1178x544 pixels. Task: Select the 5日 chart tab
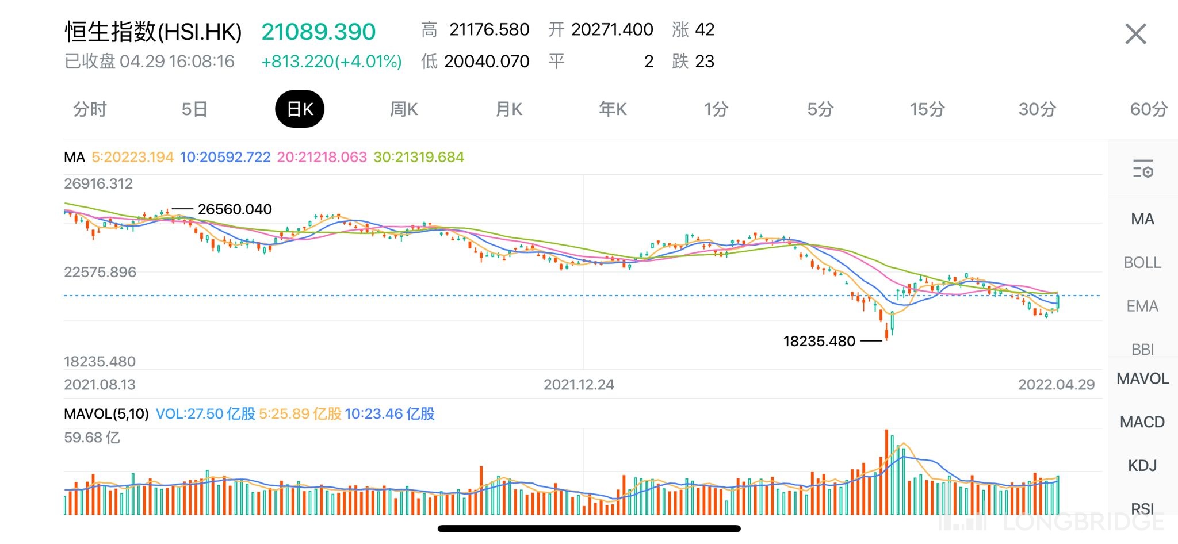coord(194,109)
